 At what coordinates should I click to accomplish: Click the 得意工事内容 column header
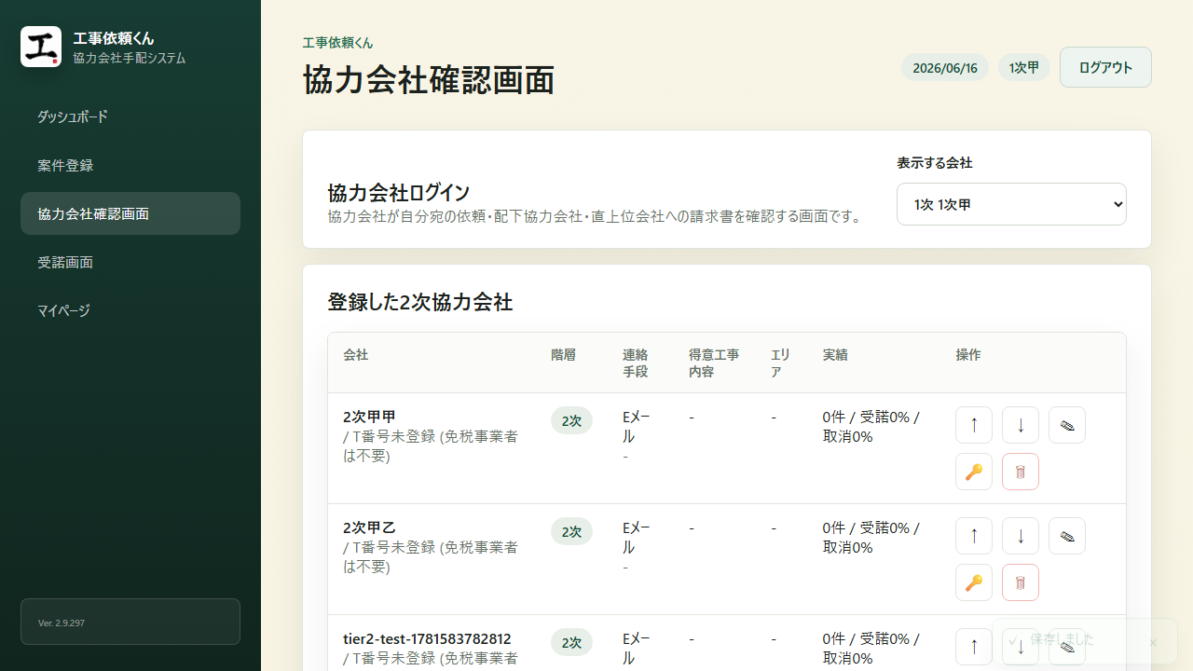714,363
